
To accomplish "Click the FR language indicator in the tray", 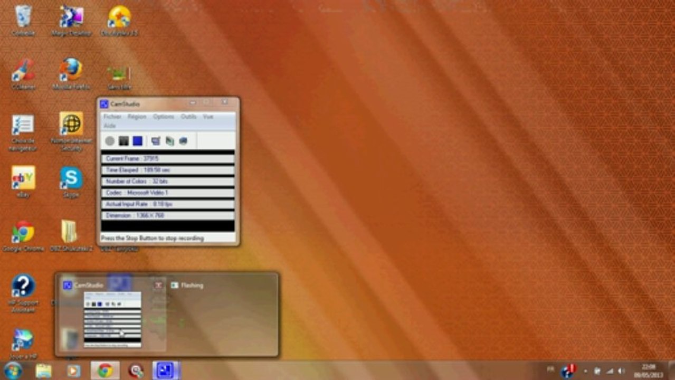I will tap(550, 369).
